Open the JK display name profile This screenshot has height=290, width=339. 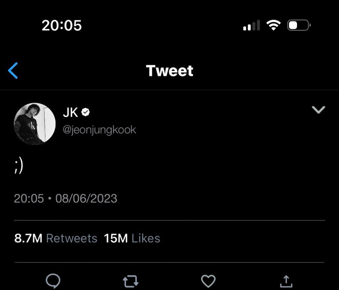click(x=71, y=113)
